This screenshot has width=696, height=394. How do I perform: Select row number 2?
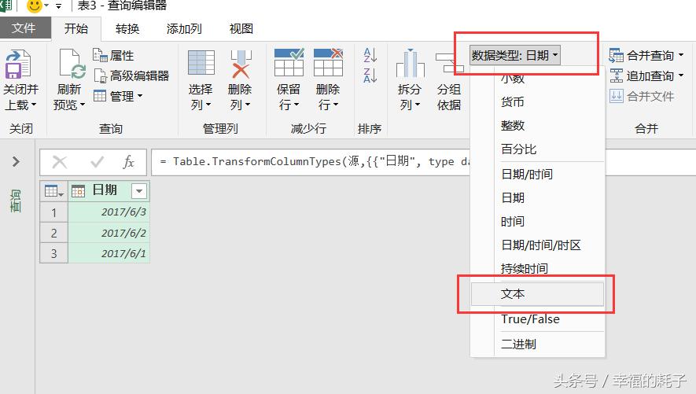[53, 233]
